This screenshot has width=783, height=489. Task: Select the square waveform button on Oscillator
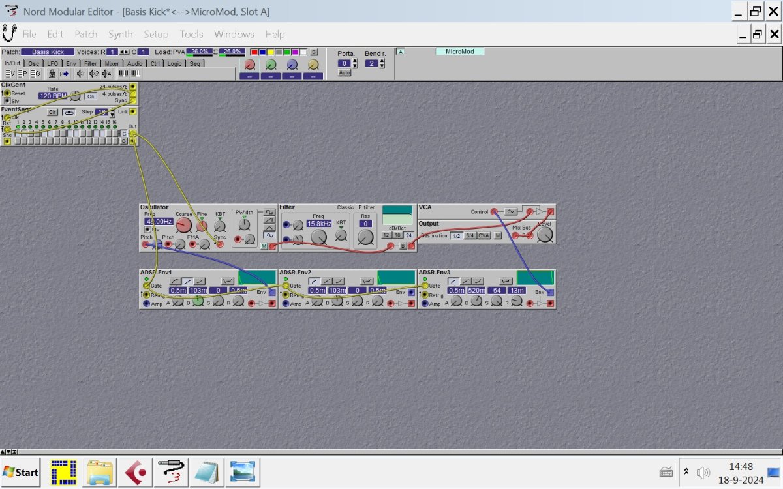click(269, 212)
